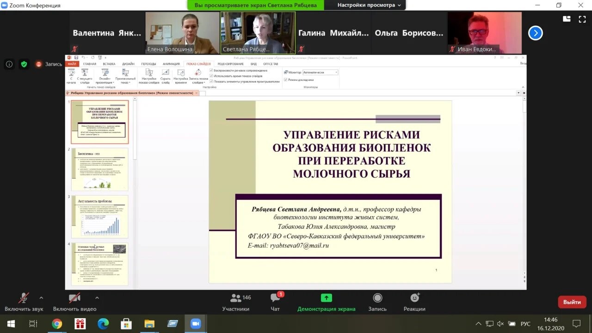Unmute microphone with Включить звук icon
The height and width of the screenshot is (333, 592).
pyautogui.click(x=24, y=298)
